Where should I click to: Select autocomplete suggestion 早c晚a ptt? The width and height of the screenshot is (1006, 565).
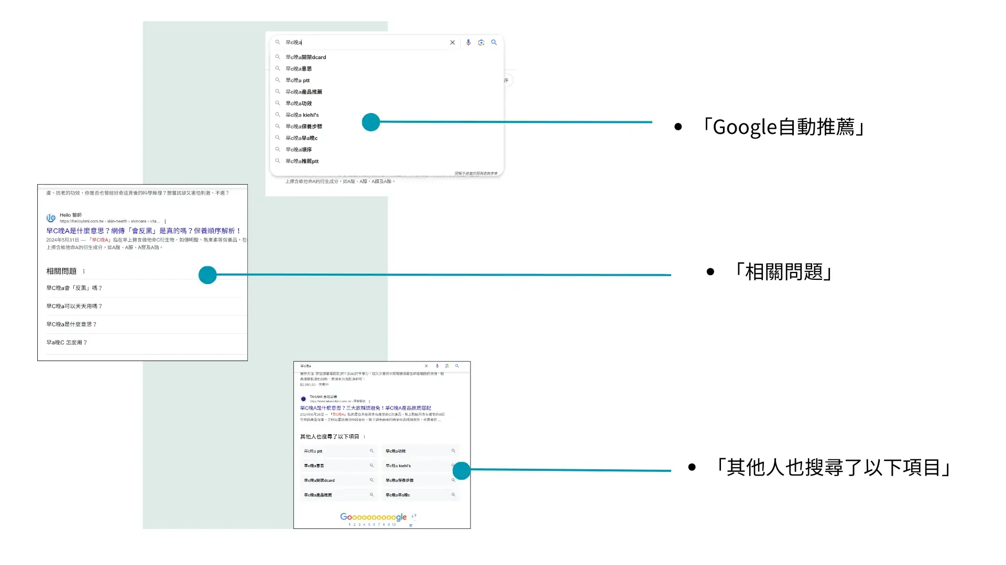[387, 80]
